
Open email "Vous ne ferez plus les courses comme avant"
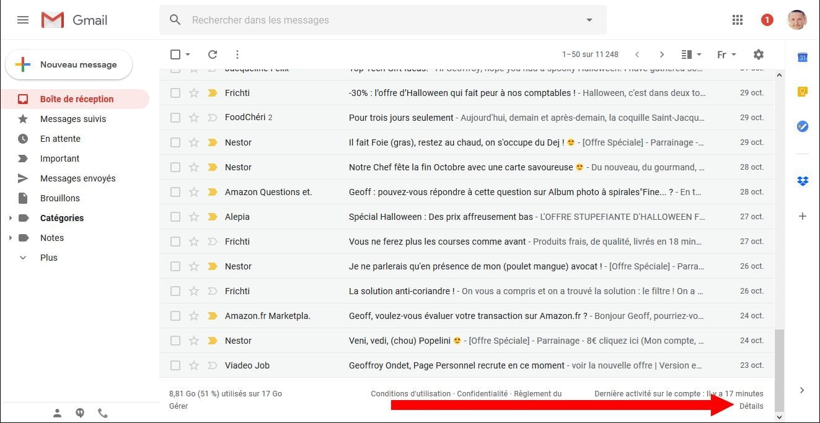(437, 242)
